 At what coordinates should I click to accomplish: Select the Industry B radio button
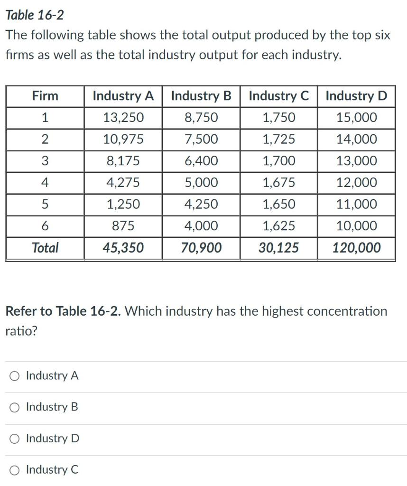[x=15, y=407]
